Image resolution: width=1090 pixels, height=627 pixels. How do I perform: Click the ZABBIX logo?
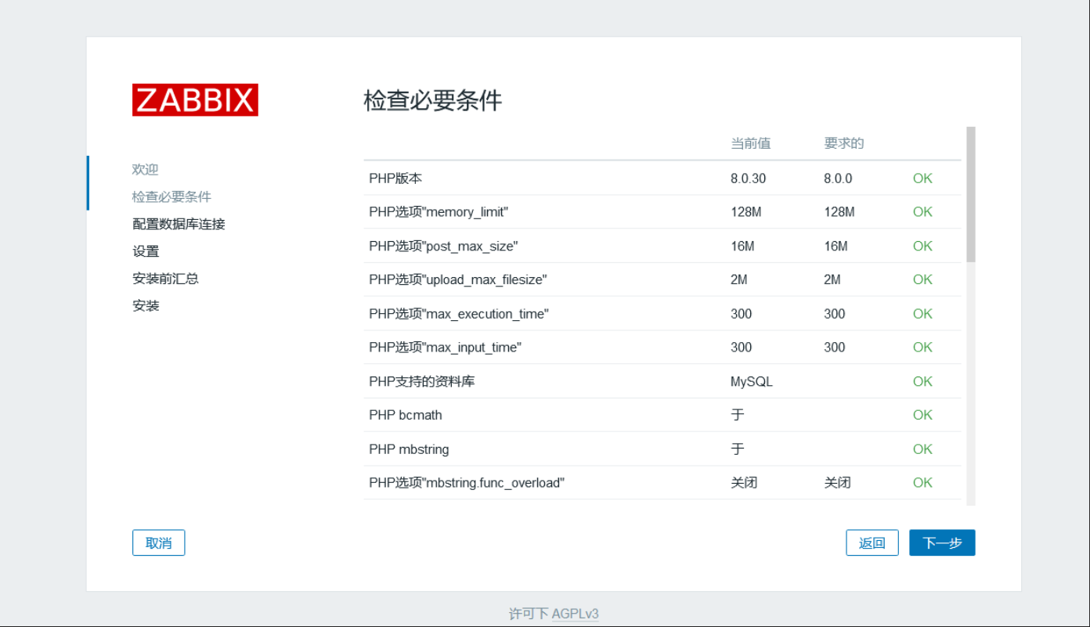pyautogui.click(x=195, y=100)
